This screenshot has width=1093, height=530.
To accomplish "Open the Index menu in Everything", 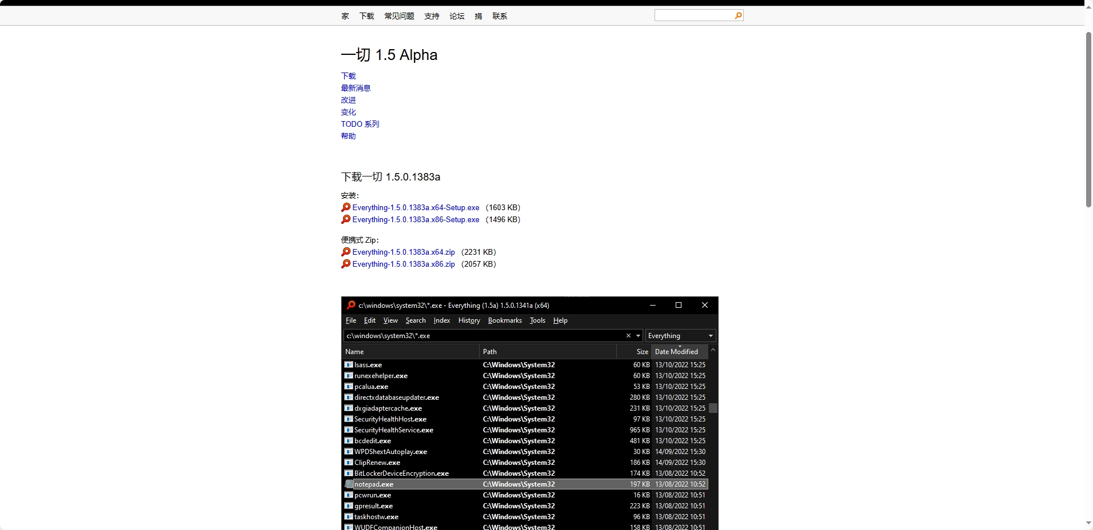I will tap(442, 320).
